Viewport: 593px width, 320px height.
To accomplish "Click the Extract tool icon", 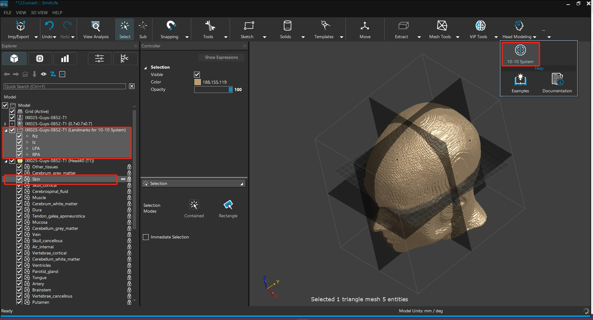I will click(403, 26).
